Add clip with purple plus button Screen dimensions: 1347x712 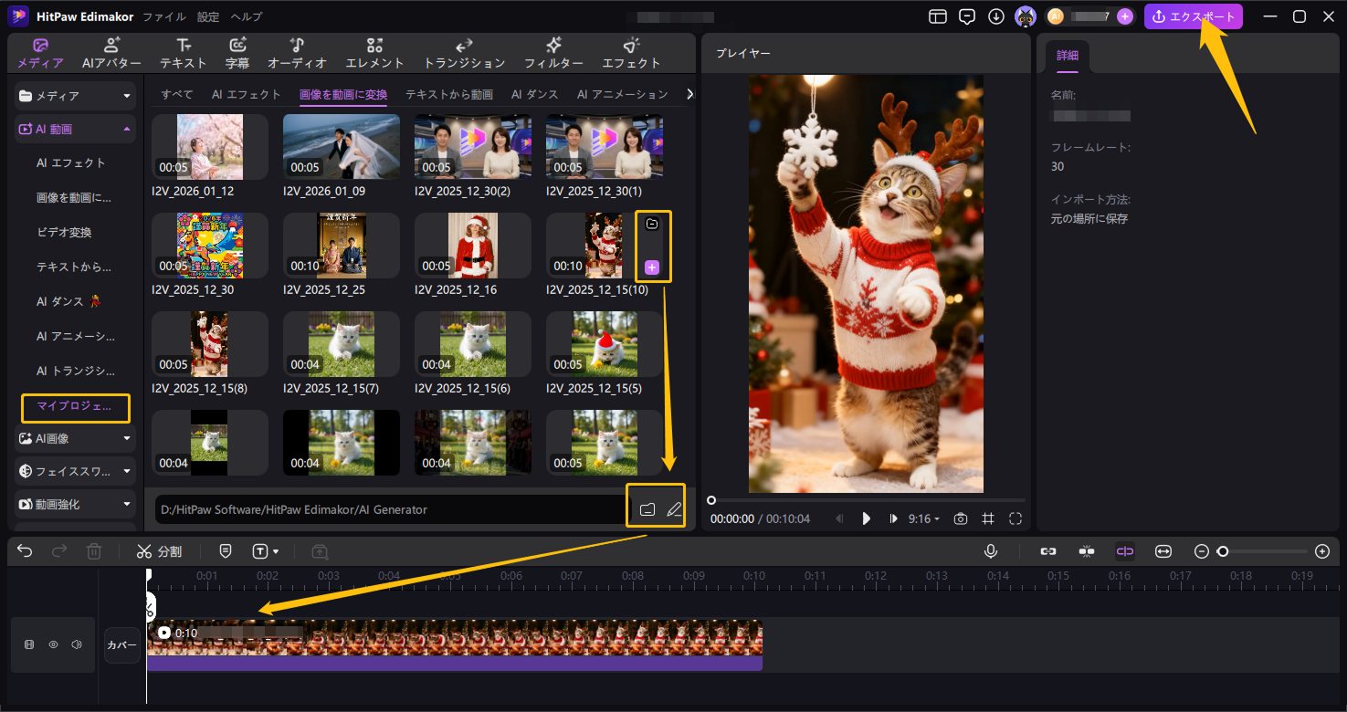coord(652,267)
